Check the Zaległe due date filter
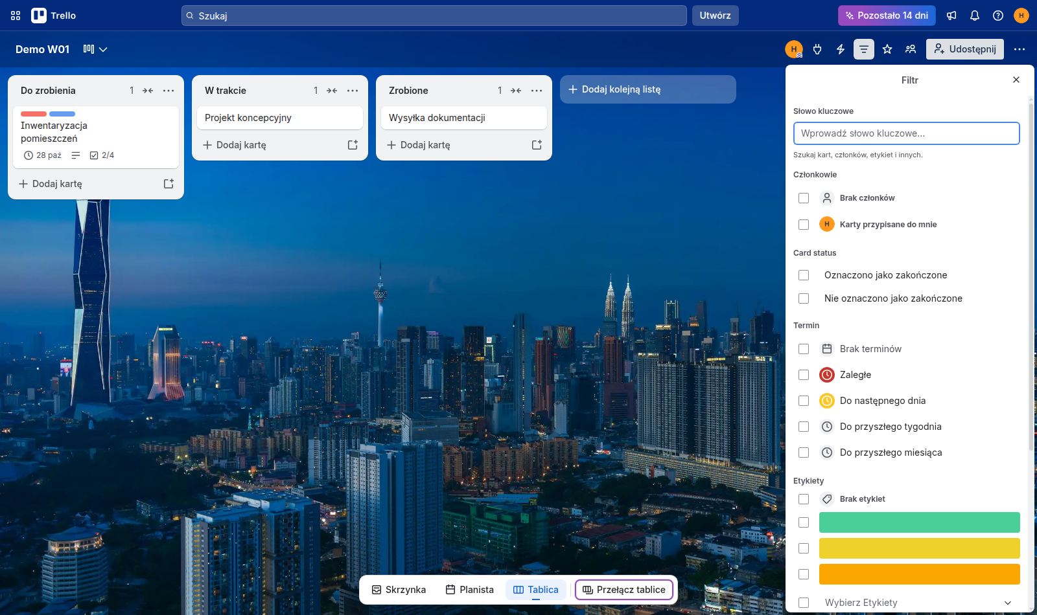The height and width of the screenshot is (615, 1037). 804,375
